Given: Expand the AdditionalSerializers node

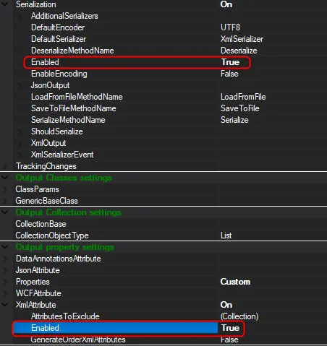Looking at the screenshot, I should pyautogui.click(x=20, y=16).
